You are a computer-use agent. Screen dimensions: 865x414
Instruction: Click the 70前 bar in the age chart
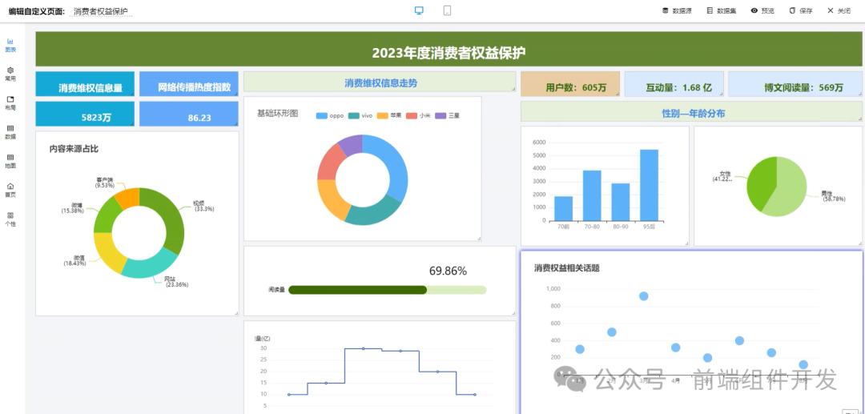tap(563, 208)
